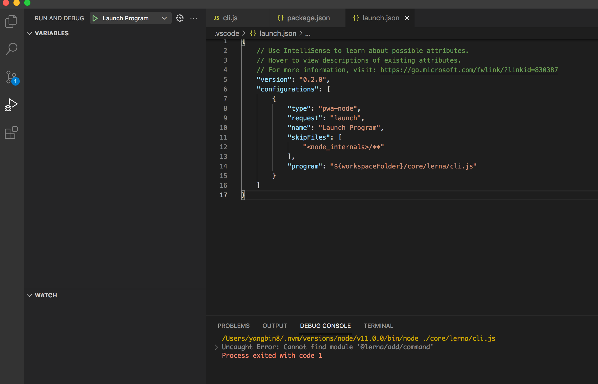Click the IntelliSense comment on line 2
Viewport: 598px width, 384px height.
[363, 51]
